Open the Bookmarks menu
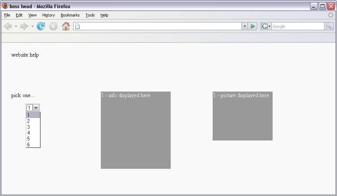 pos(70,15)
